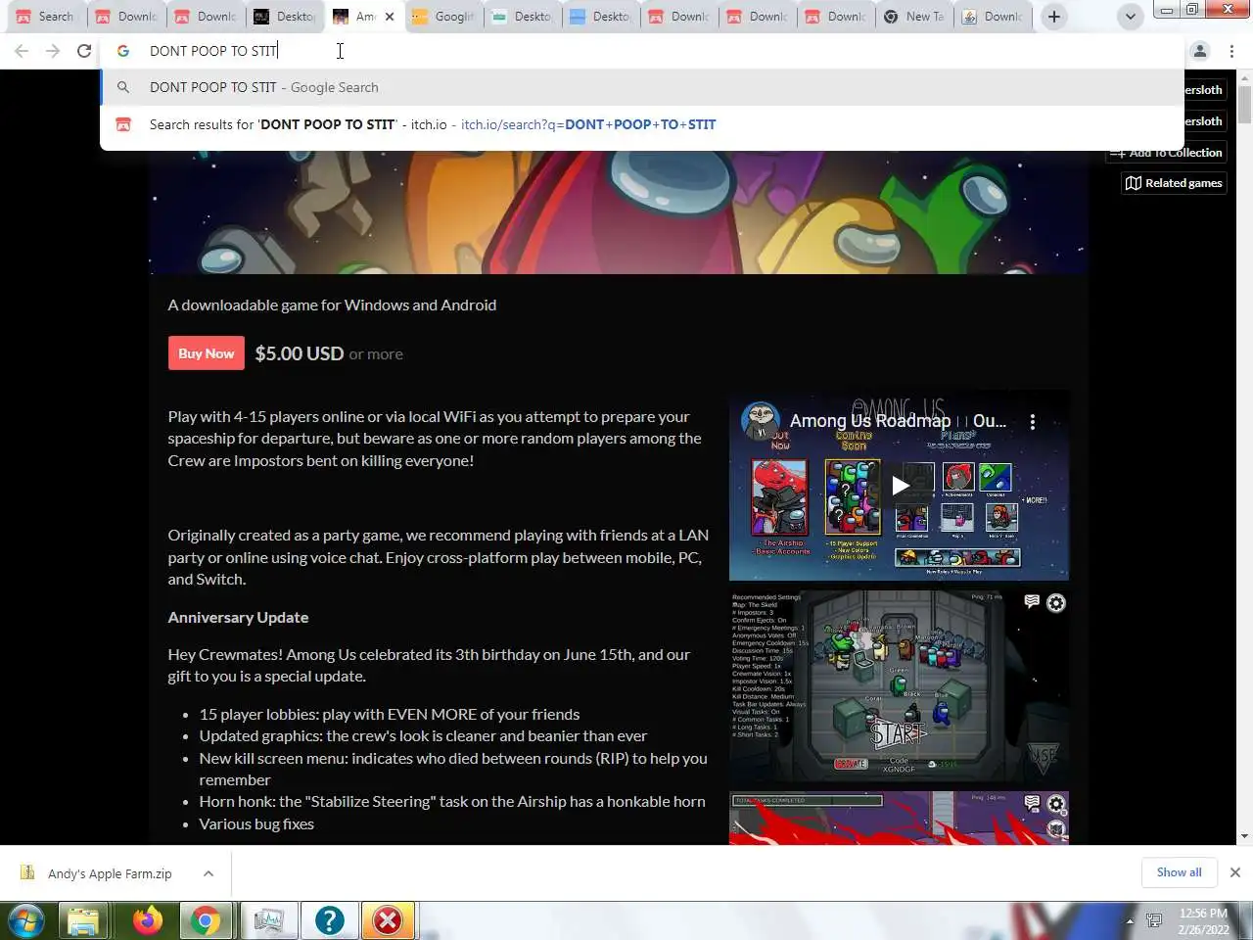Play the Among Us Roadmap video
This screenshot has width=1253, height=940.
pyautogui.click(x=900, y=486)
